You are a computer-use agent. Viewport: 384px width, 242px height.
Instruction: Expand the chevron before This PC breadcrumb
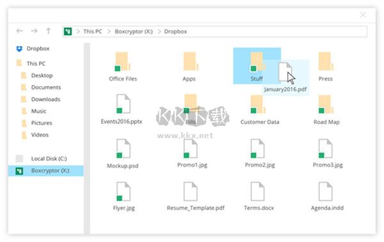click(x=78, y=31)
